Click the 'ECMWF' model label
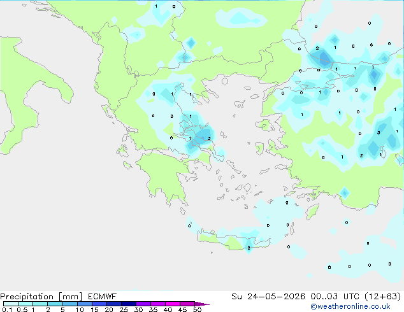Screen dimensions: 404x312 (103, 297)
